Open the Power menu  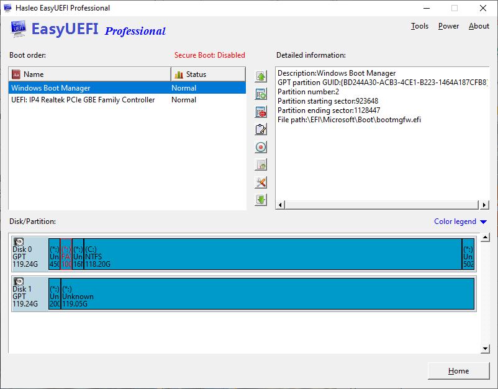click(448, 26)
